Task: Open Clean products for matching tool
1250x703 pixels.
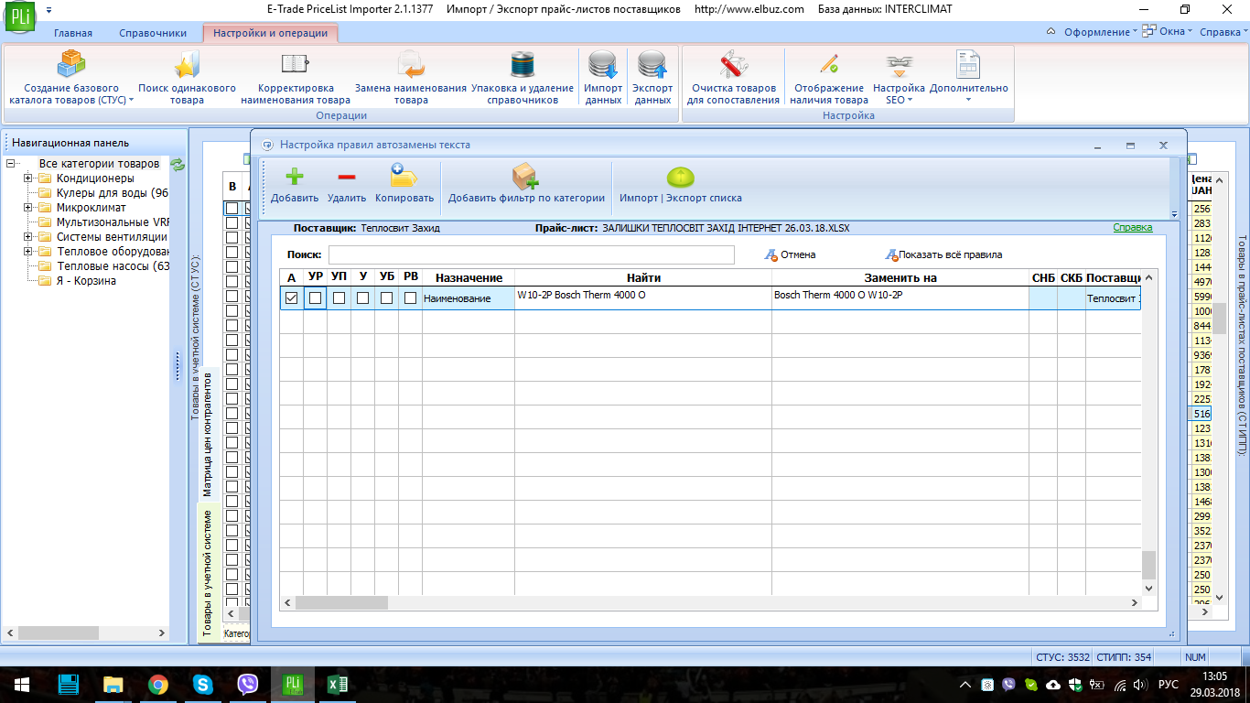Action: click(733, 77)
